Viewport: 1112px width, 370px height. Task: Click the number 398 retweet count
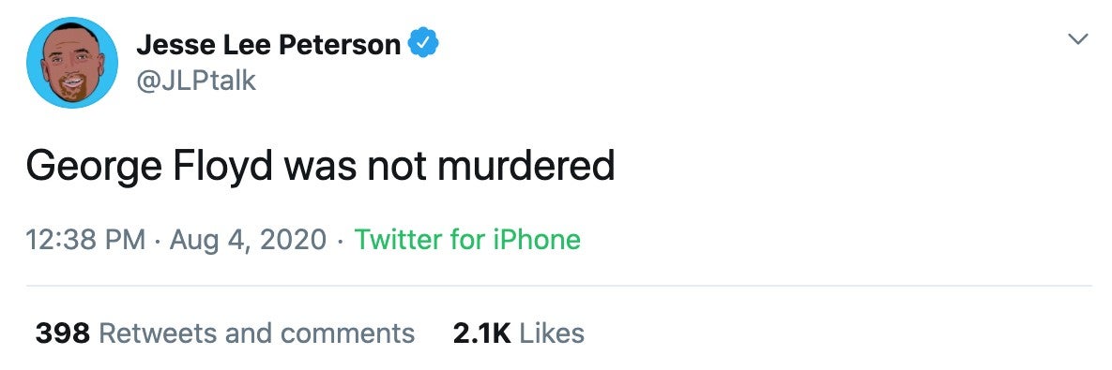[63, 333]
